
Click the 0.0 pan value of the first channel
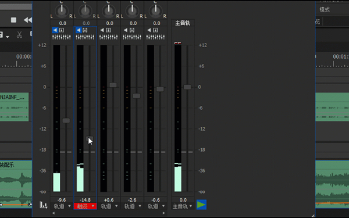click(63, 23)
